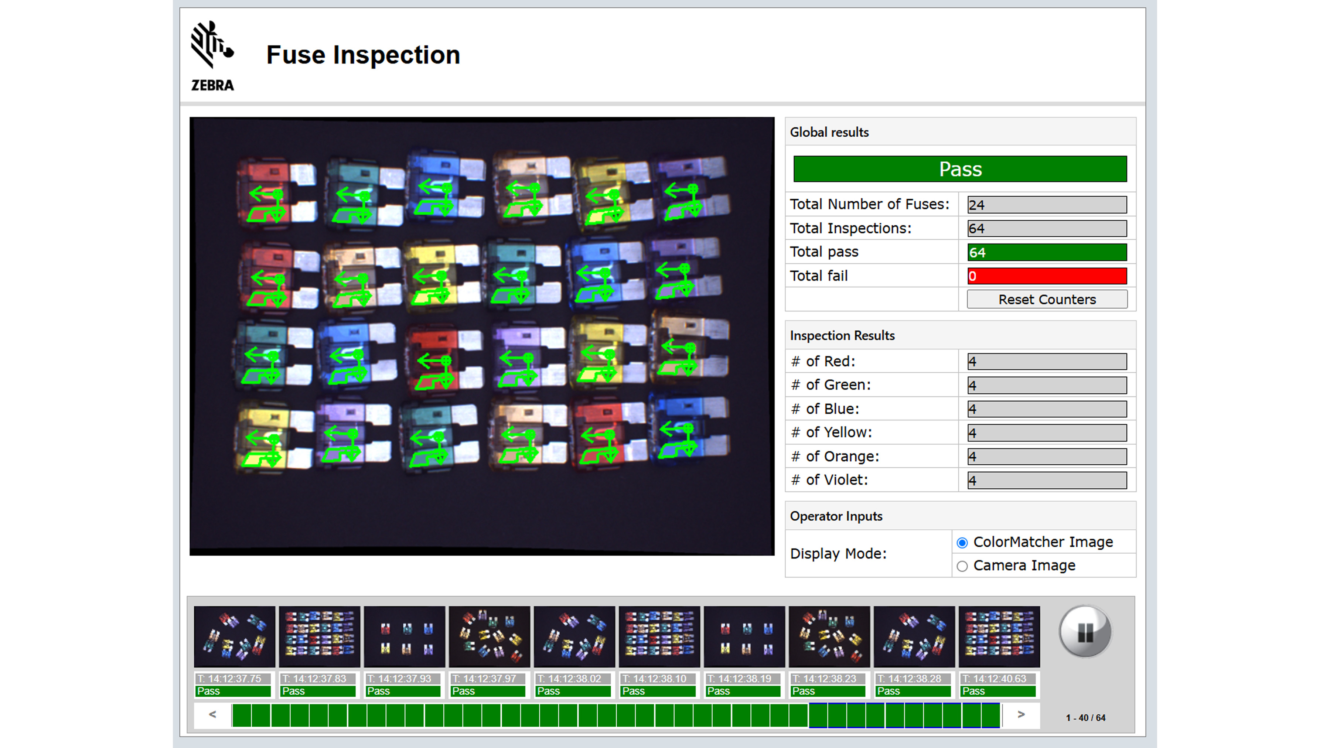Select the ColorMatcher Image display mode
1330x748 pixels.
pos(962,542)
